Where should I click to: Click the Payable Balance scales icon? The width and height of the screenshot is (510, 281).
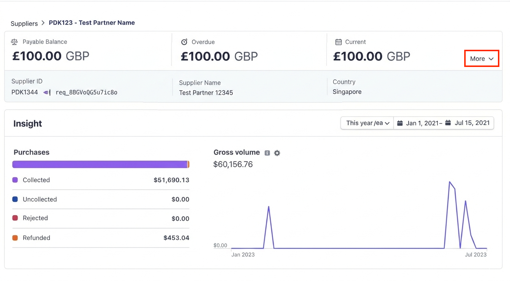(x=14, y=42)
